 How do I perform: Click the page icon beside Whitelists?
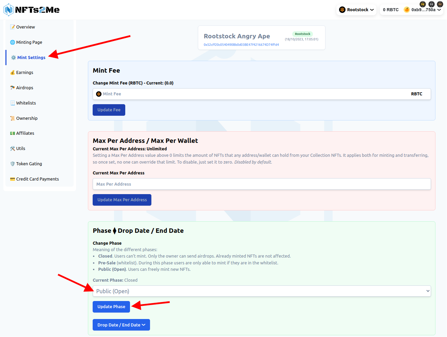[x=13, y=103]
